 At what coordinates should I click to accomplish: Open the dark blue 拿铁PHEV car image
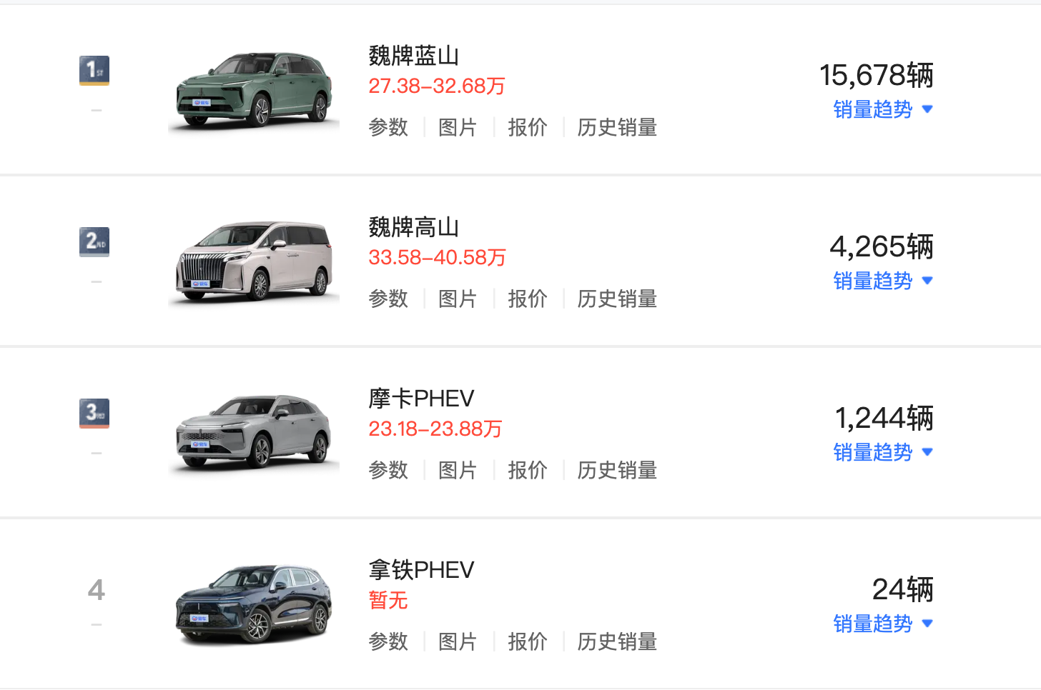click(x=254, y=605)
